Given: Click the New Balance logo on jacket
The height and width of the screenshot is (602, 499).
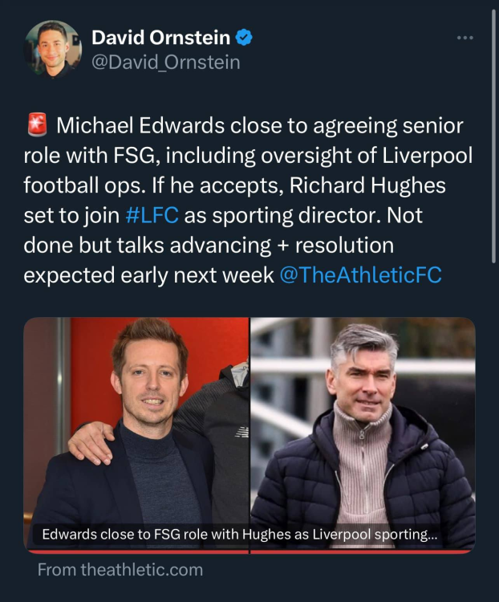Looking at the screenshot, I should pyautogui.click(x=239, y=429).
